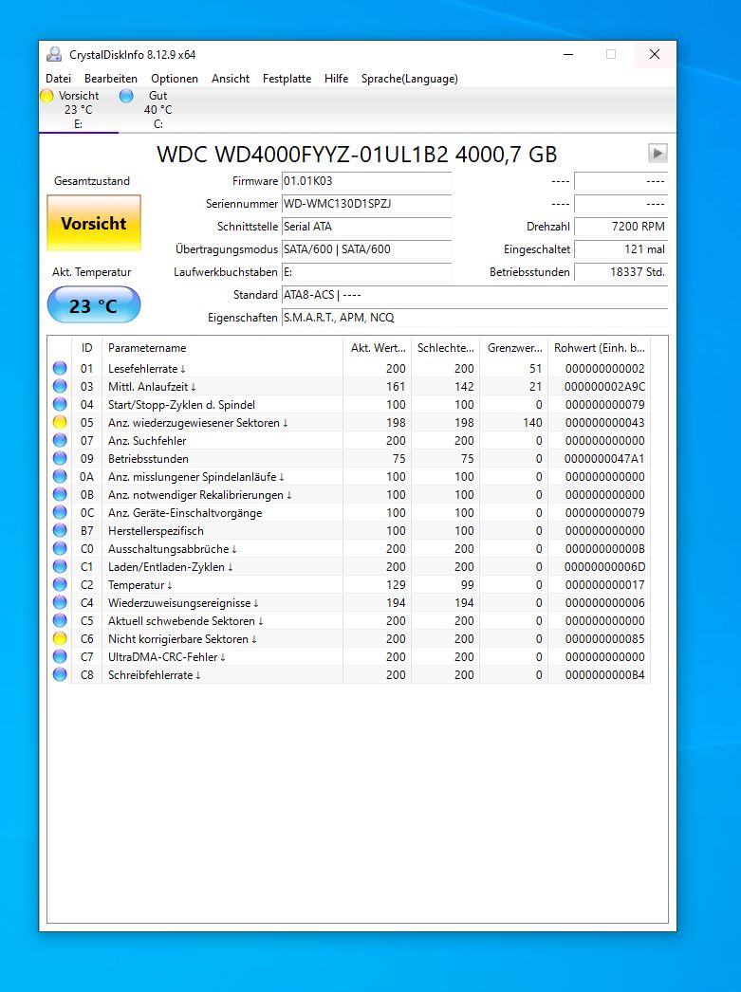Image resolution: width=741 pixels, height=992 pixels.
Task: Click the status icon for misslungener Spindelanläufe
Action: point(60,476)
